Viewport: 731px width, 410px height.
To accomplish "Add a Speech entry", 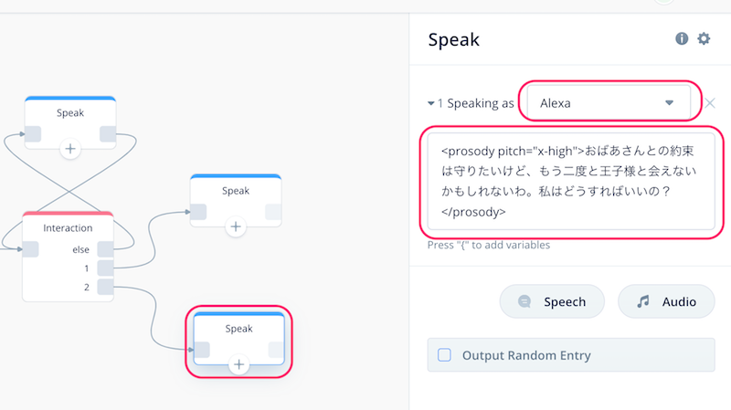I will tap(552, 301).
